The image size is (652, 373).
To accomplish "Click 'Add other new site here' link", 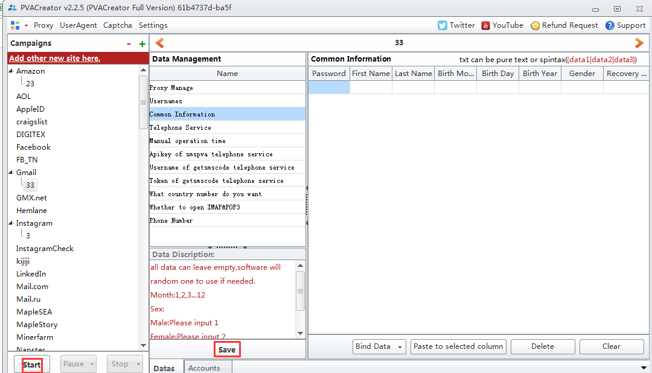I will click(x=55, y=58).
